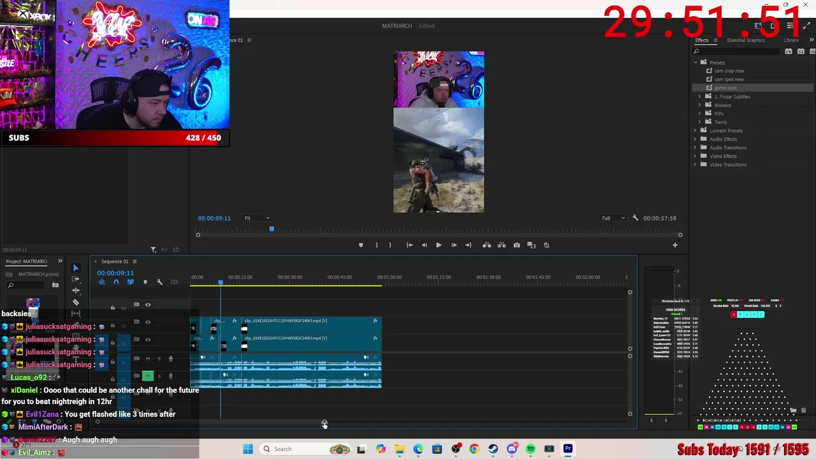Switch to the Libraries tab
Image resolution: width=816 pixels, height=459 pixels.
(790, 40)
